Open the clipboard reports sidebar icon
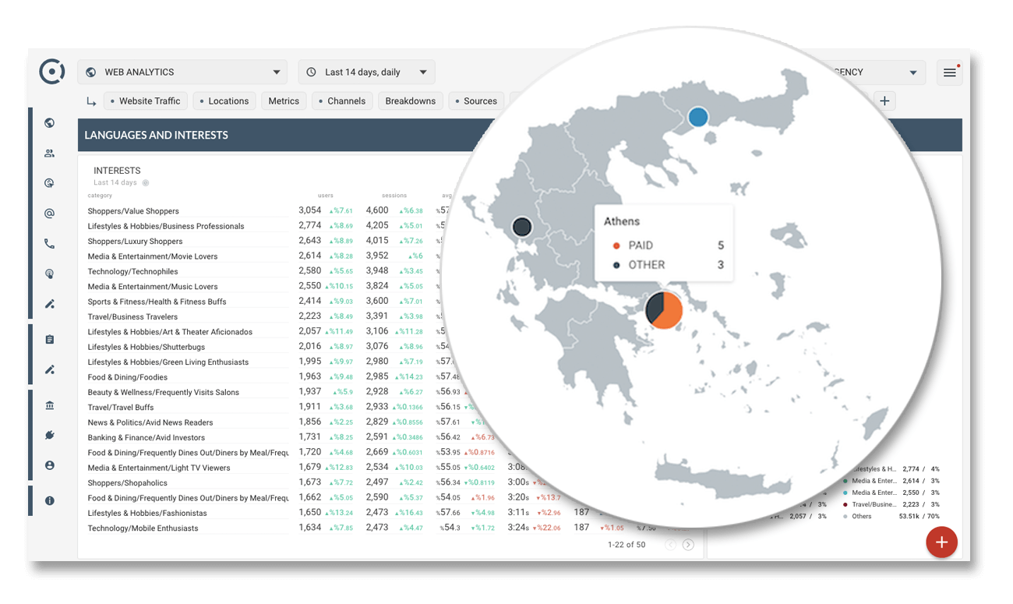Screen dimensions: 1013x604 click(50, 340)
